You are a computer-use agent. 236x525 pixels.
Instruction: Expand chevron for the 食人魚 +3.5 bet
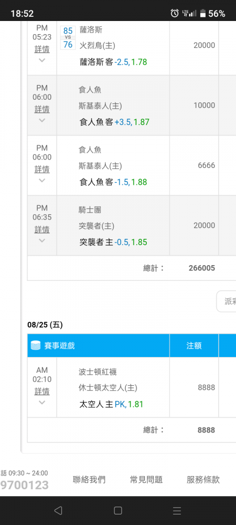[x=42, y=120]
